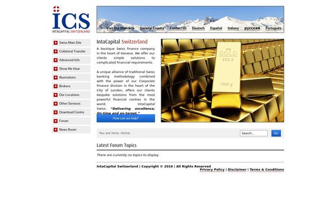336x224 pixels.
Task: Open Other Services in sidebar
Action: [71, 104]
